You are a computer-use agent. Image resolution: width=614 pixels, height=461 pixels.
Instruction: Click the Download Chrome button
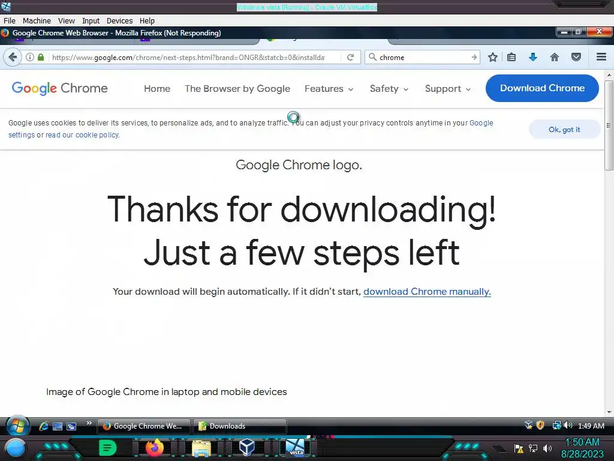click(542, 88)
